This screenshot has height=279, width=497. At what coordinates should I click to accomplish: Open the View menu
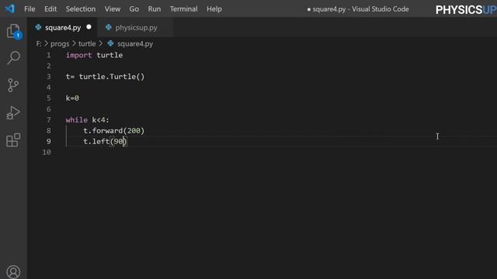click(x=113, y=9)
